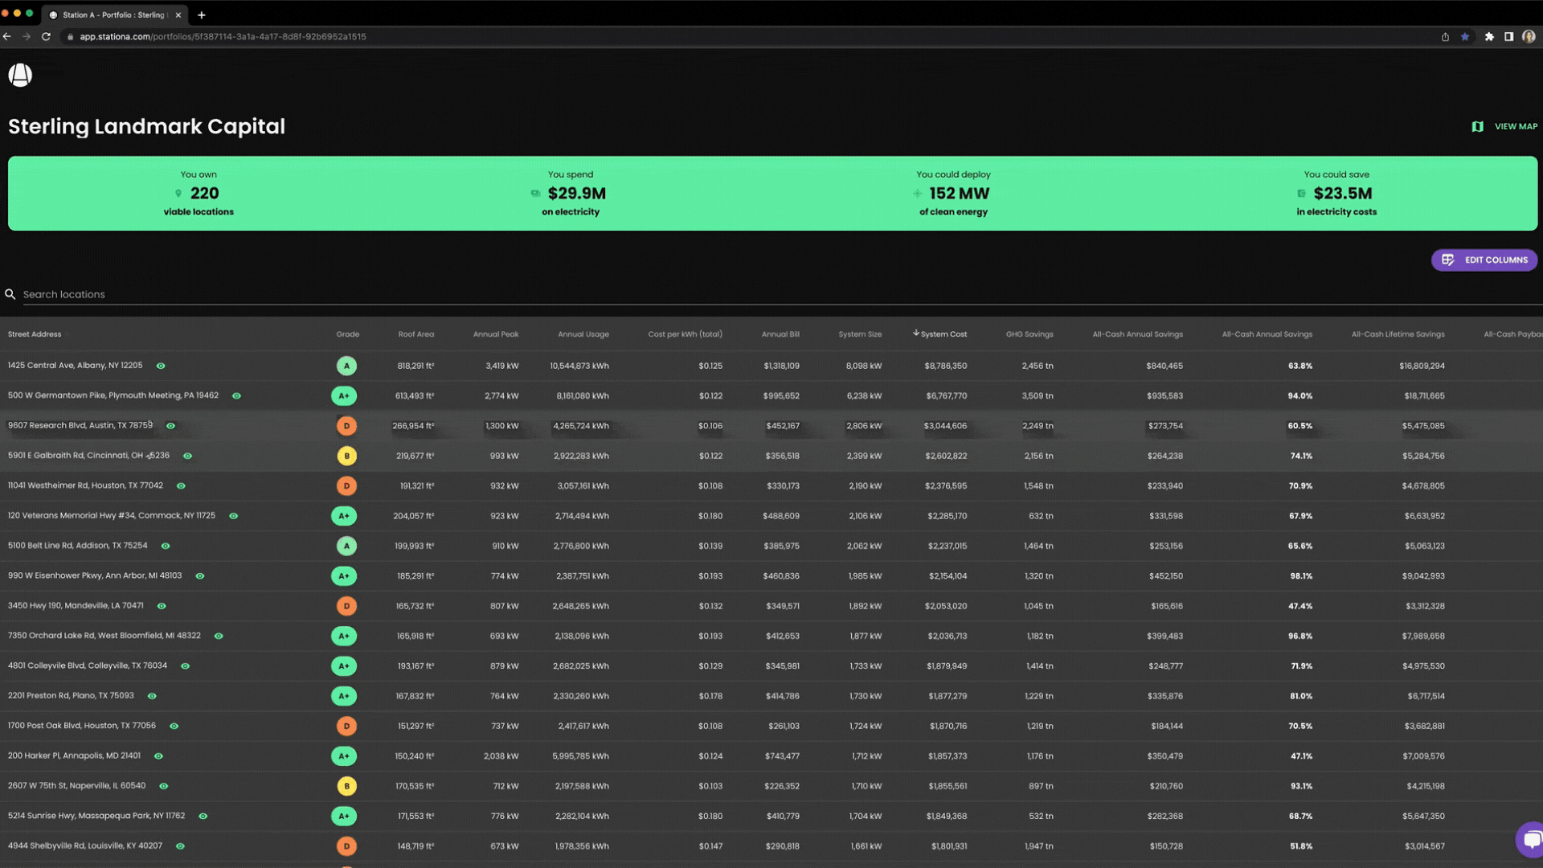1543x868 pixels.
Task: Toggle the eye icon for 9607 Research Blvd, Austin
Action: click(170, 426)
